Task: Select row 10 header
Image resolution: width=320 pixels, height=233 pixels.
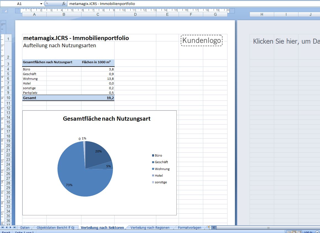Action: click(x=8, y=98)
